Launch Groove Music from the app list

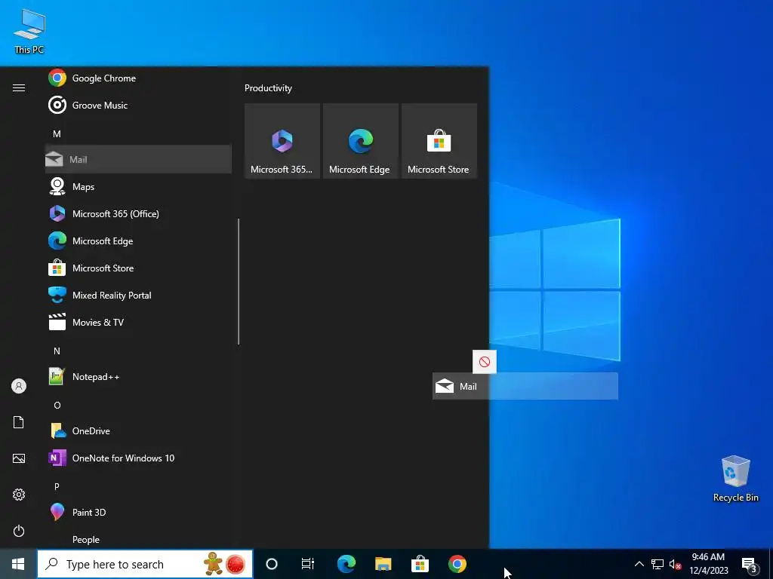[x=138, y=105]
